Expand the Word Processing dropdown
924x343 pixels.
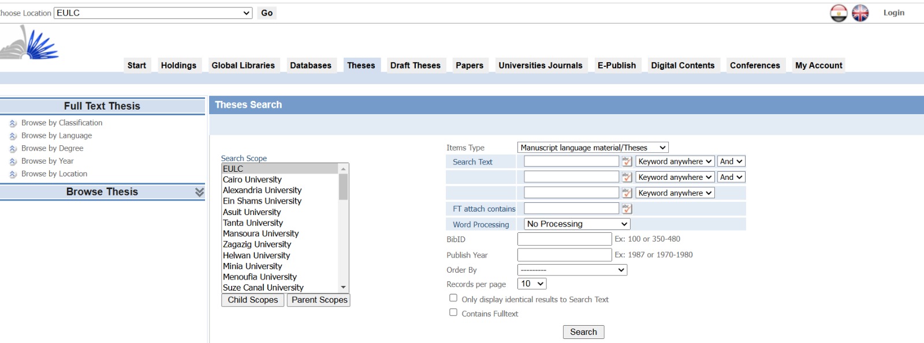(x=576, y=224)
